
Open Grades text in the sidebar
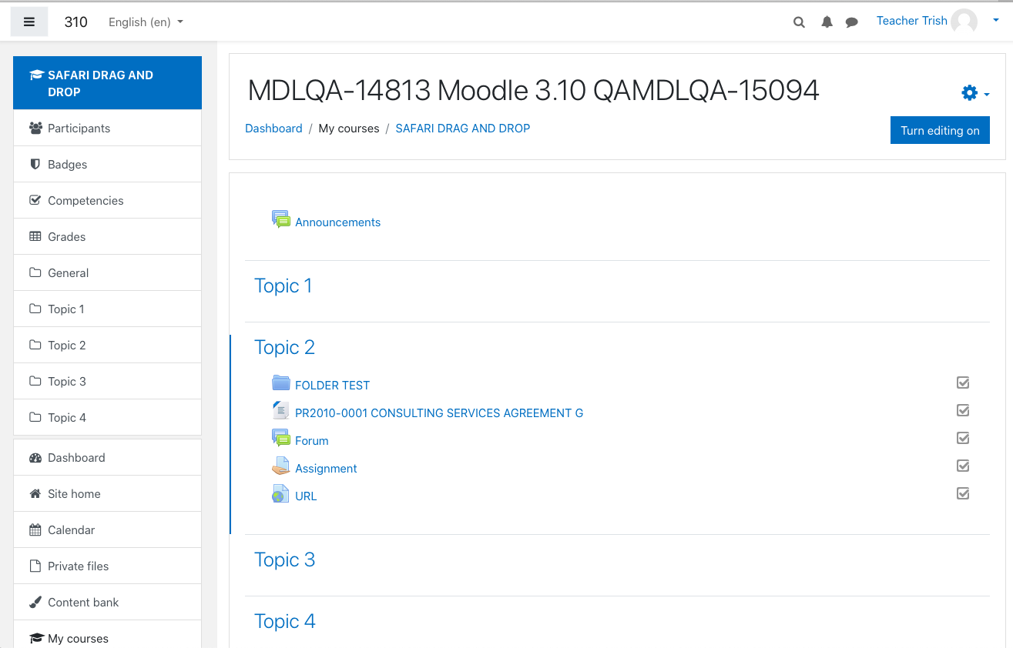click(x=66, y=236)
